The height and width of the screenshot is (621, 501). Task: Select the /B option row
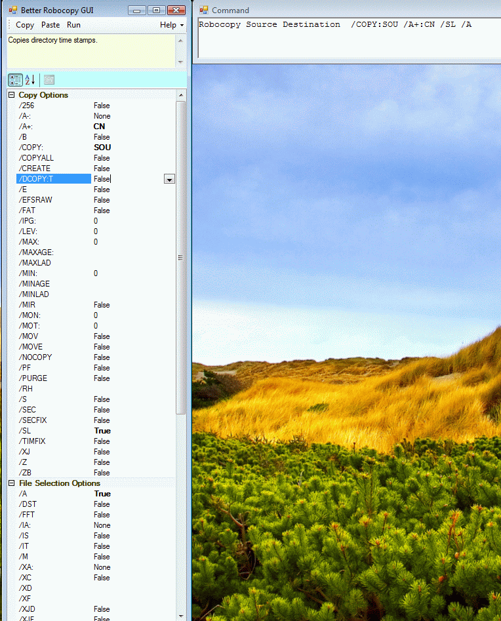(96, 137)
